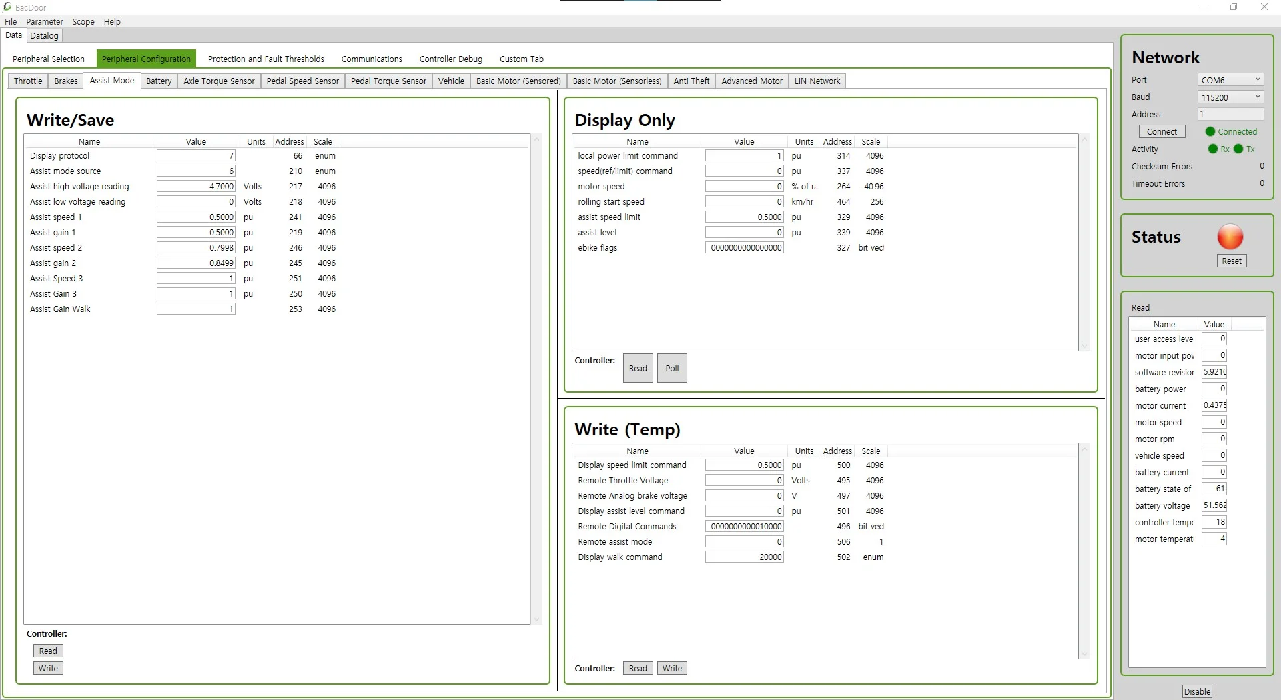Screen dimensions: 1281x700
Task: Click the Reset button in Status panel
Action: pos(1231,261)
